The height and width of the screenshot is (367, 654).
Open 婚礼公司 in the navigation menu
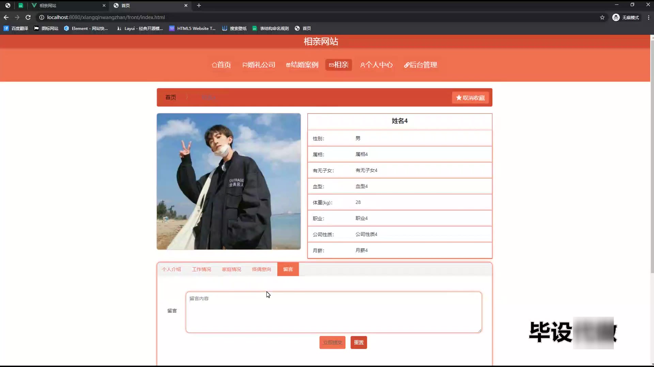point(259,65)
